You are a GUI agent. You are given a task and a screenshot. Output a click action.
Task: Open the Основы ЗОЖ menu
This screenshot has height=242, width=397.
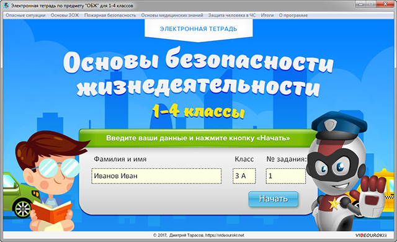65,15
